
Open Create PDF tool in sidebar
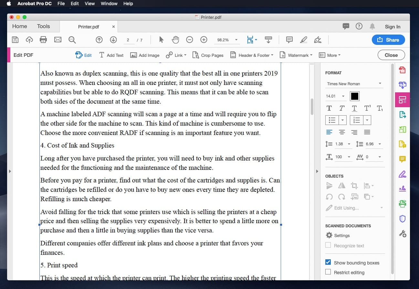pos(402,70)
